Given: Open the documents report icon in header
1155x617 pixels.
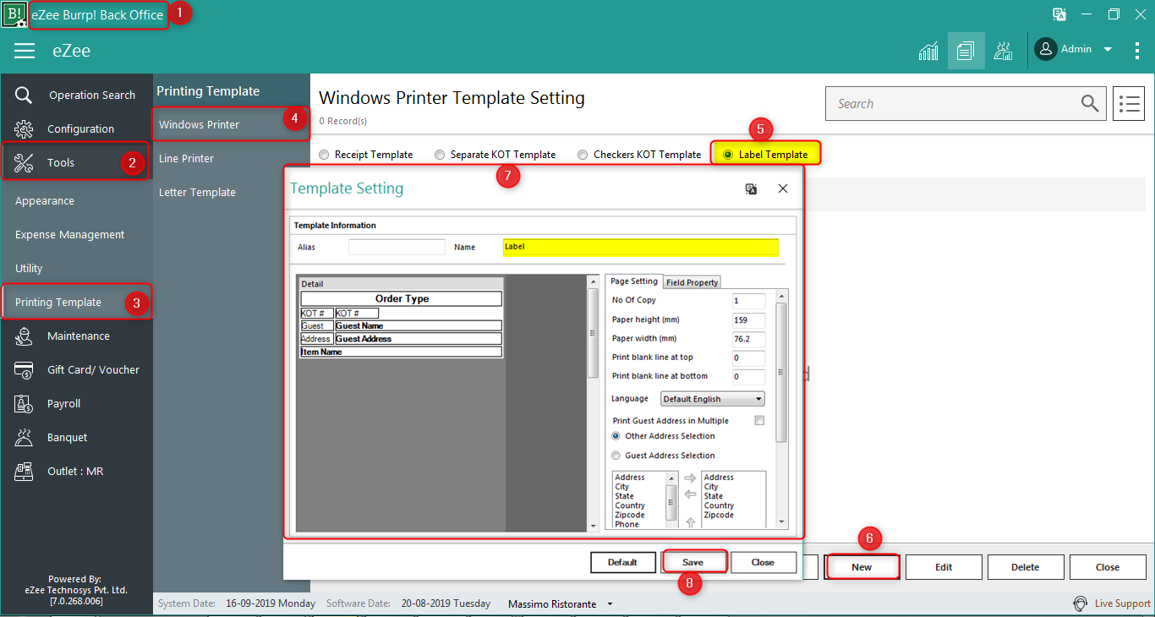Looking at the screenshot, I should point(966,51).
